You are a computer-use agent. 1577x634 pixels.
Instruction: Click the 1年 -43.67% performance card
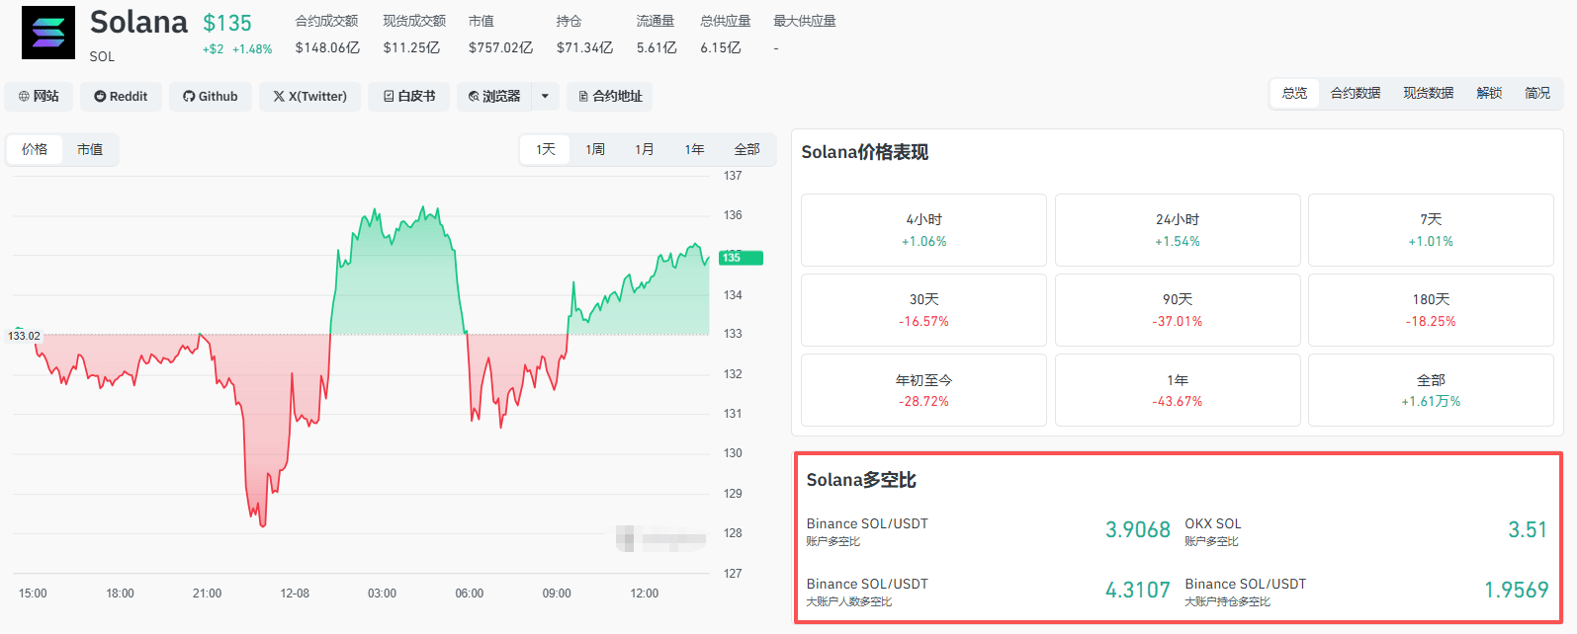tap(1178, 390)
